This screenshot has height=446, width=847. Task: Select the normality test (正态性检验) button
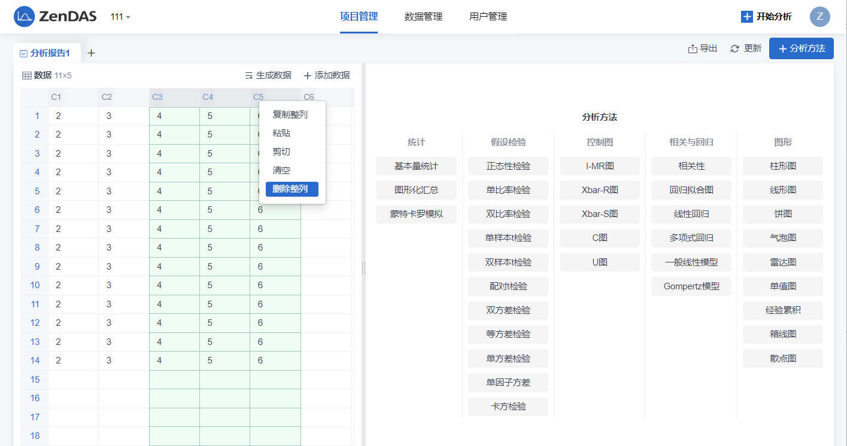tap(508, 166)
